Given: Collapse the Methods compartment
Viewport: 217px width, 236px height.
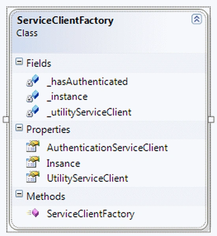Looking at the screenshot, I should coord(19,194).
